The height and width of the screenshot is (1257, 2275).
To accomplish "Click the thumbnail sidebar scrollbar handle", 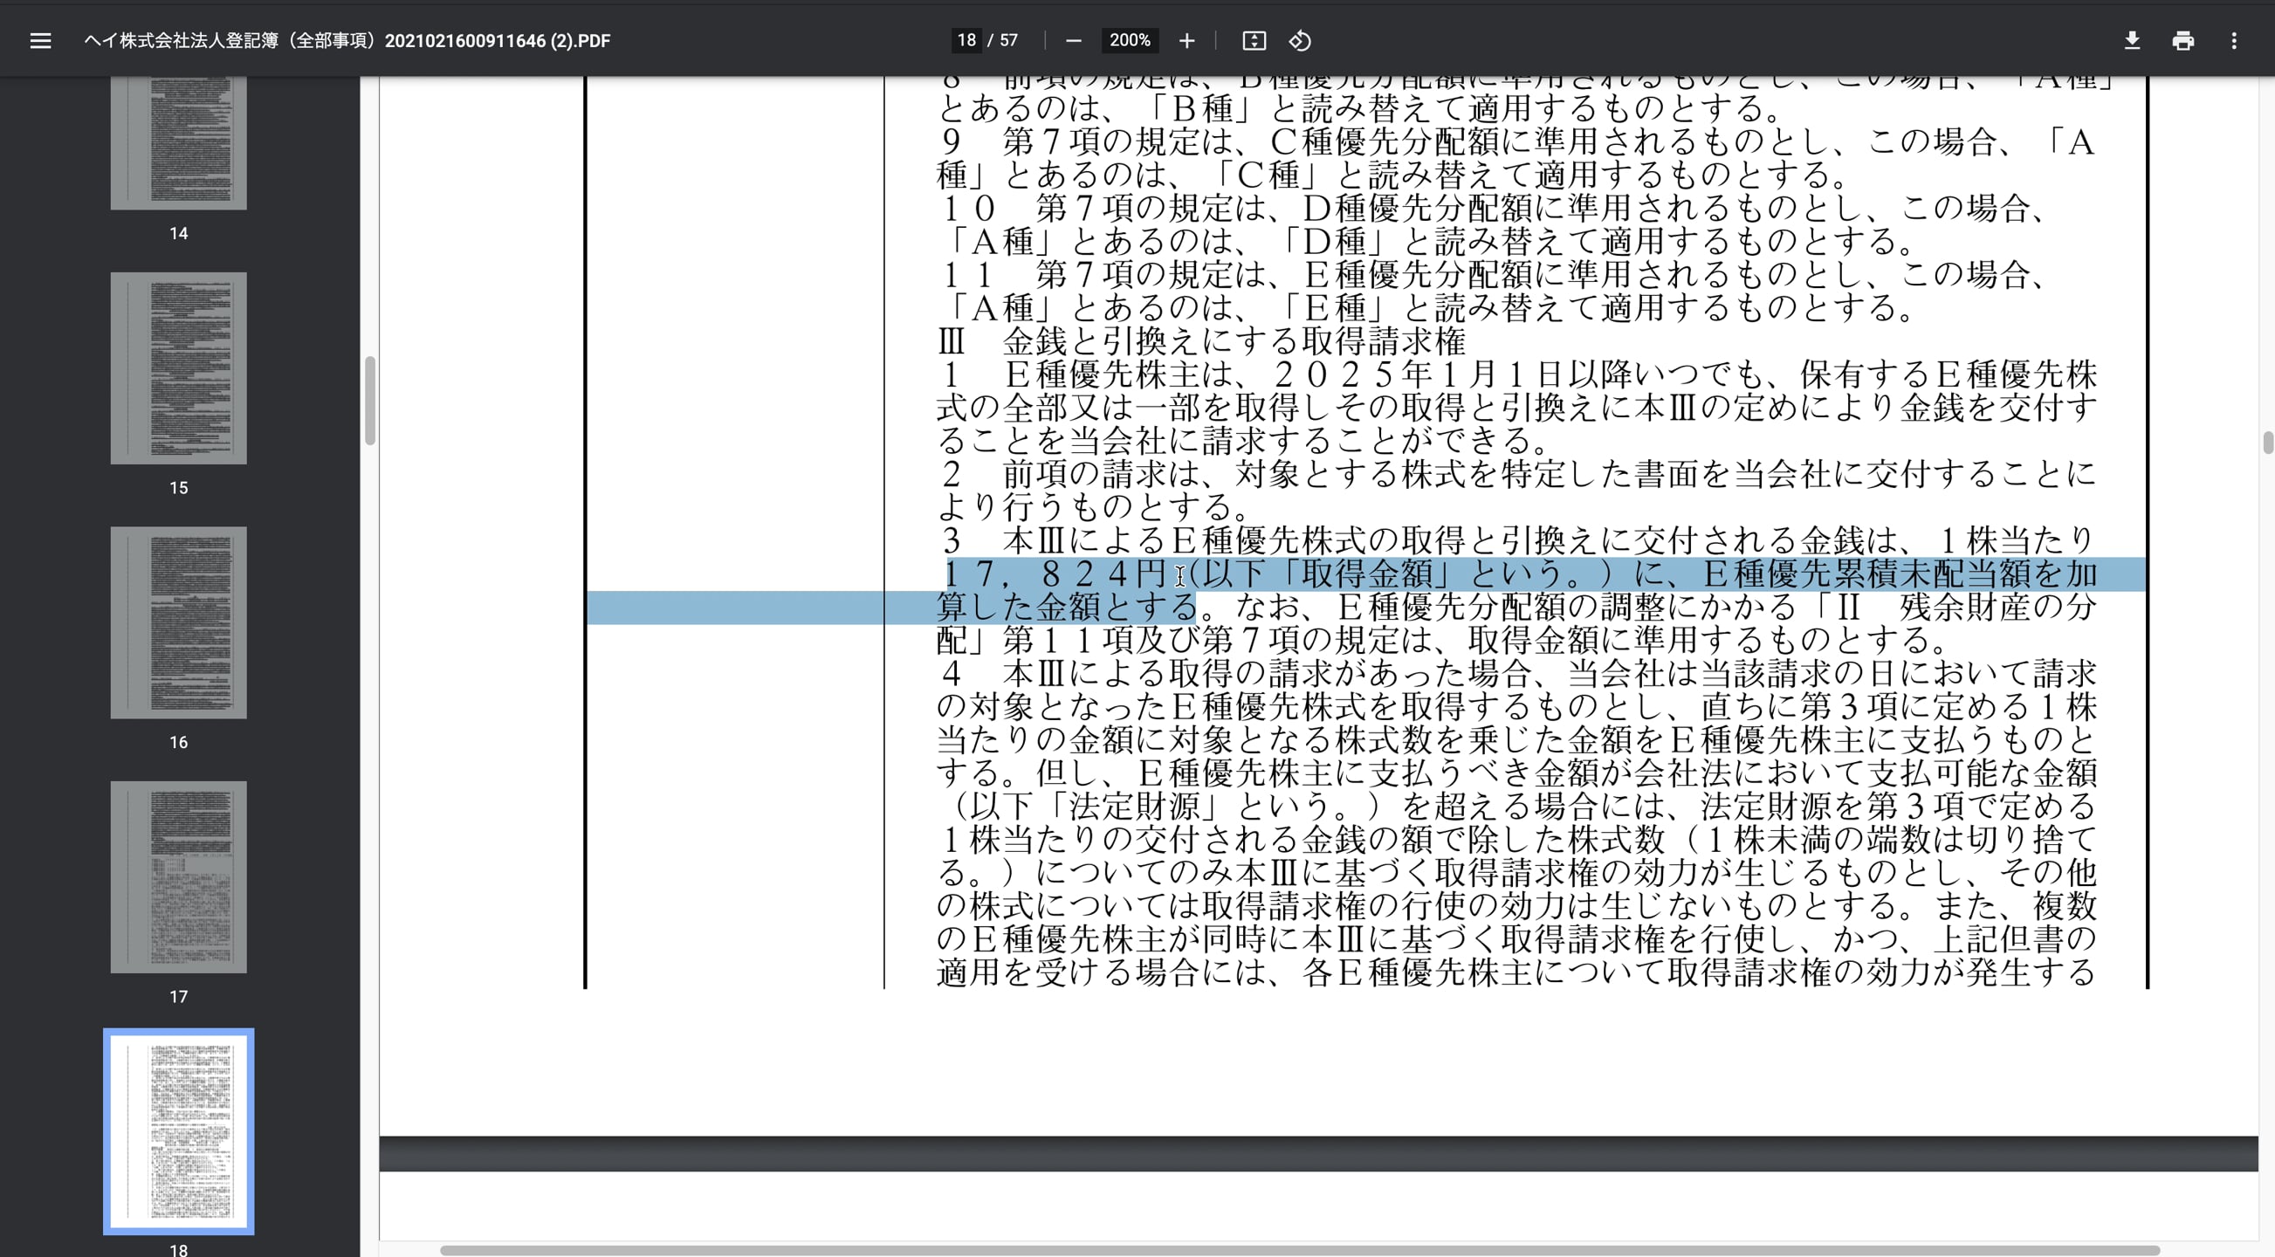I will point(370,400).
